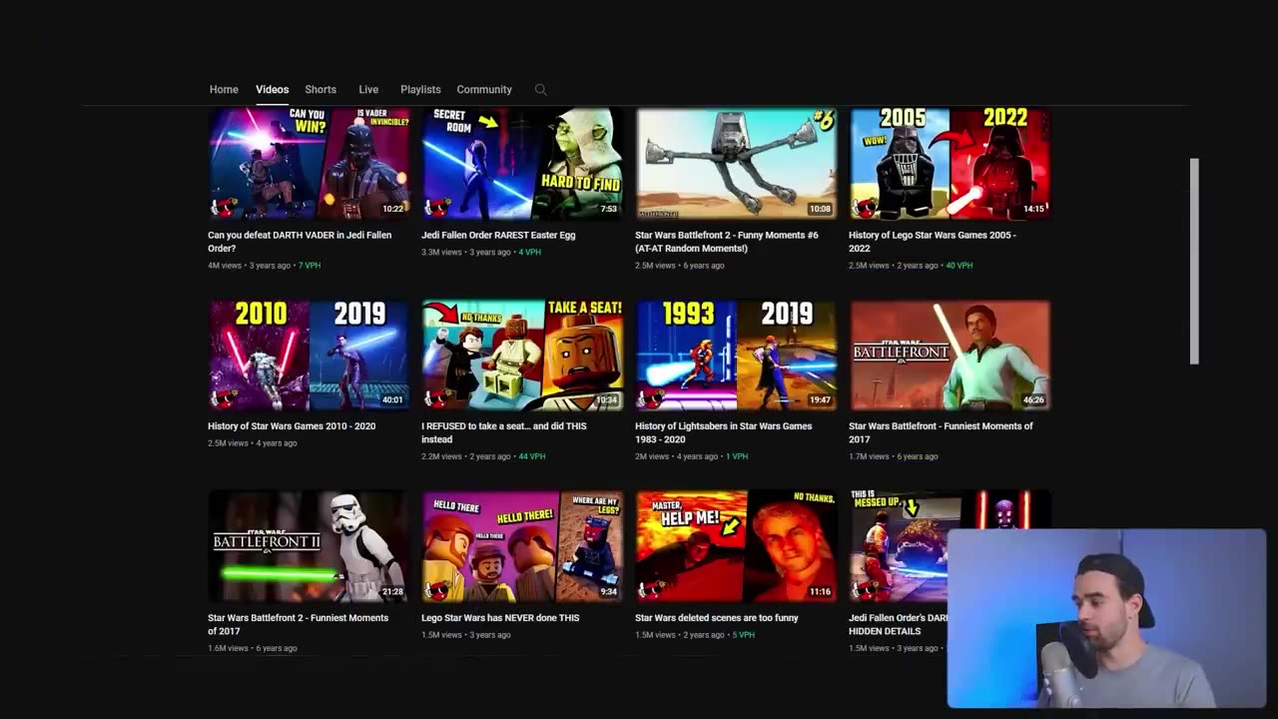Open the 2010 vs 2019 Star Wars Games thumbnail

pos(309,355)
